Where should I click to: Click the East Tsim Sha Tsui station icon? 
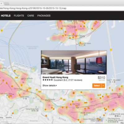tap(84, 36)
